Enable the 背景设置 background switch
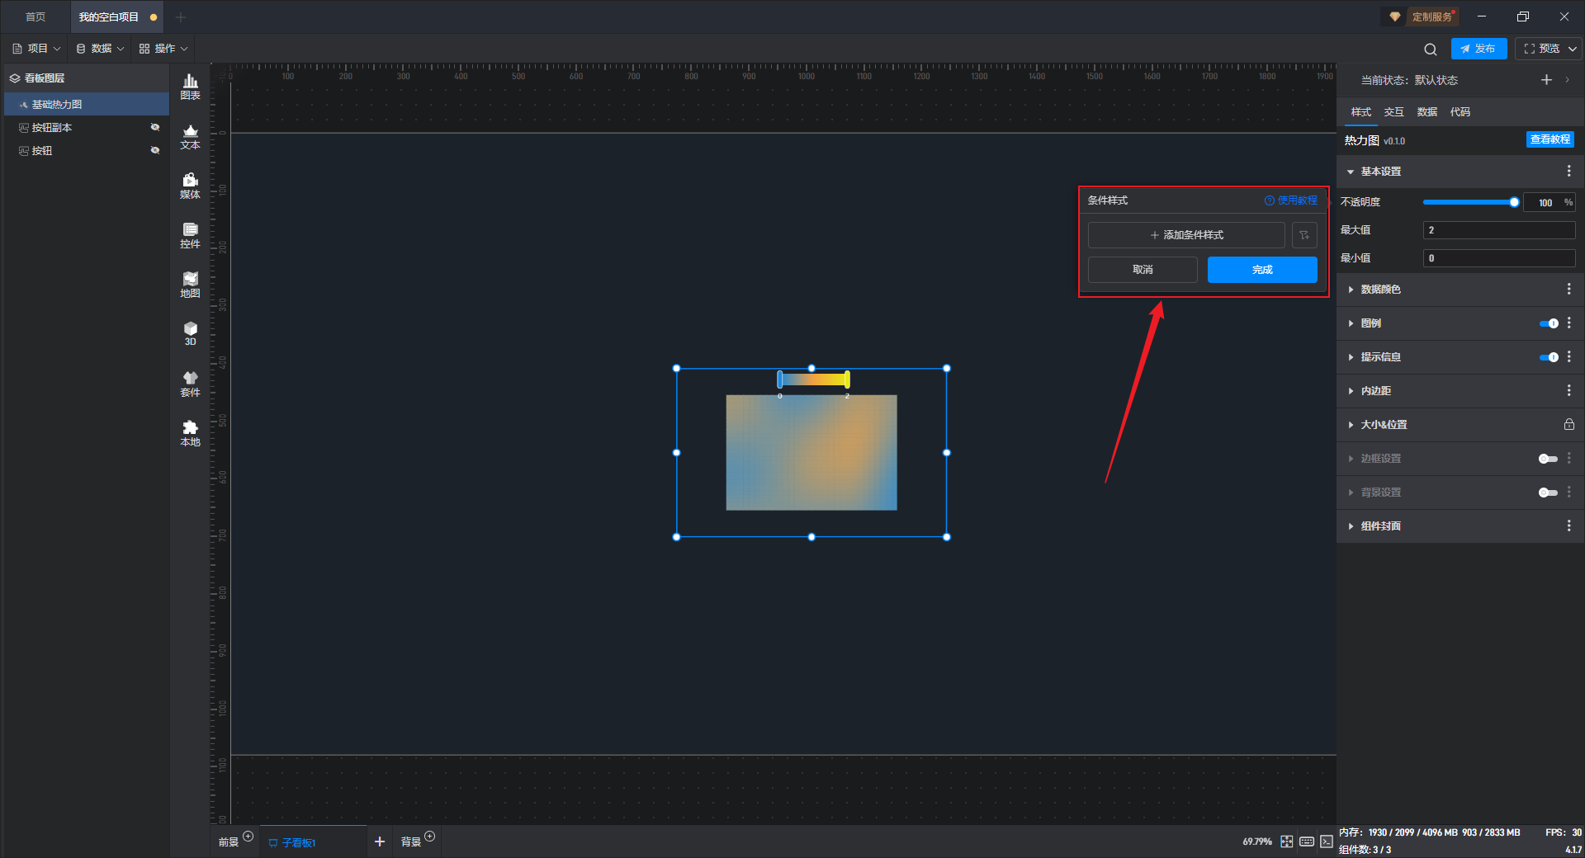The image size is (1585, 858). (1549, 493)
